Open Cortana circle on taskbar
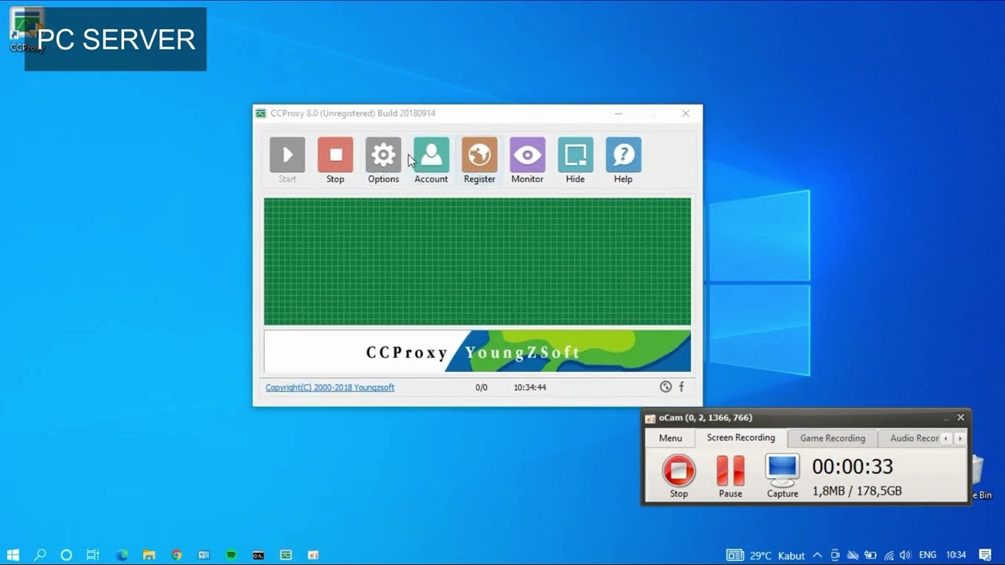The height and width of the screenshot is (565, 1005). click(67, 555)
